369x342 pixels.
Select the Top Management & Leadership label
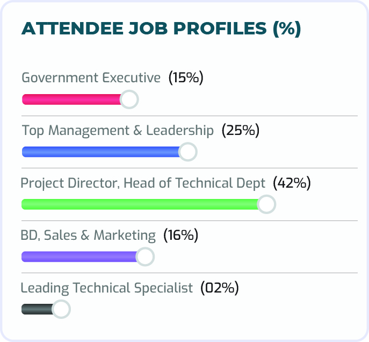click(118, 131)
